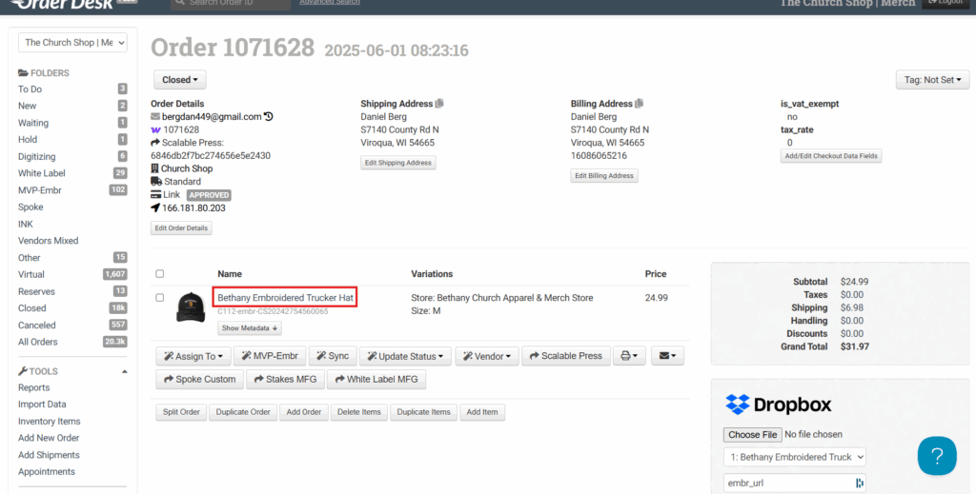Open the store selector dropdown in sidebar
The width and height of the screenshot is (976, 494).
pos(72,43)
